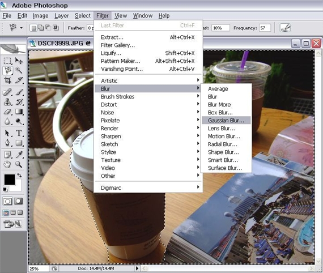
Task: Select the Path Selection tool
Action: point(7,133)
